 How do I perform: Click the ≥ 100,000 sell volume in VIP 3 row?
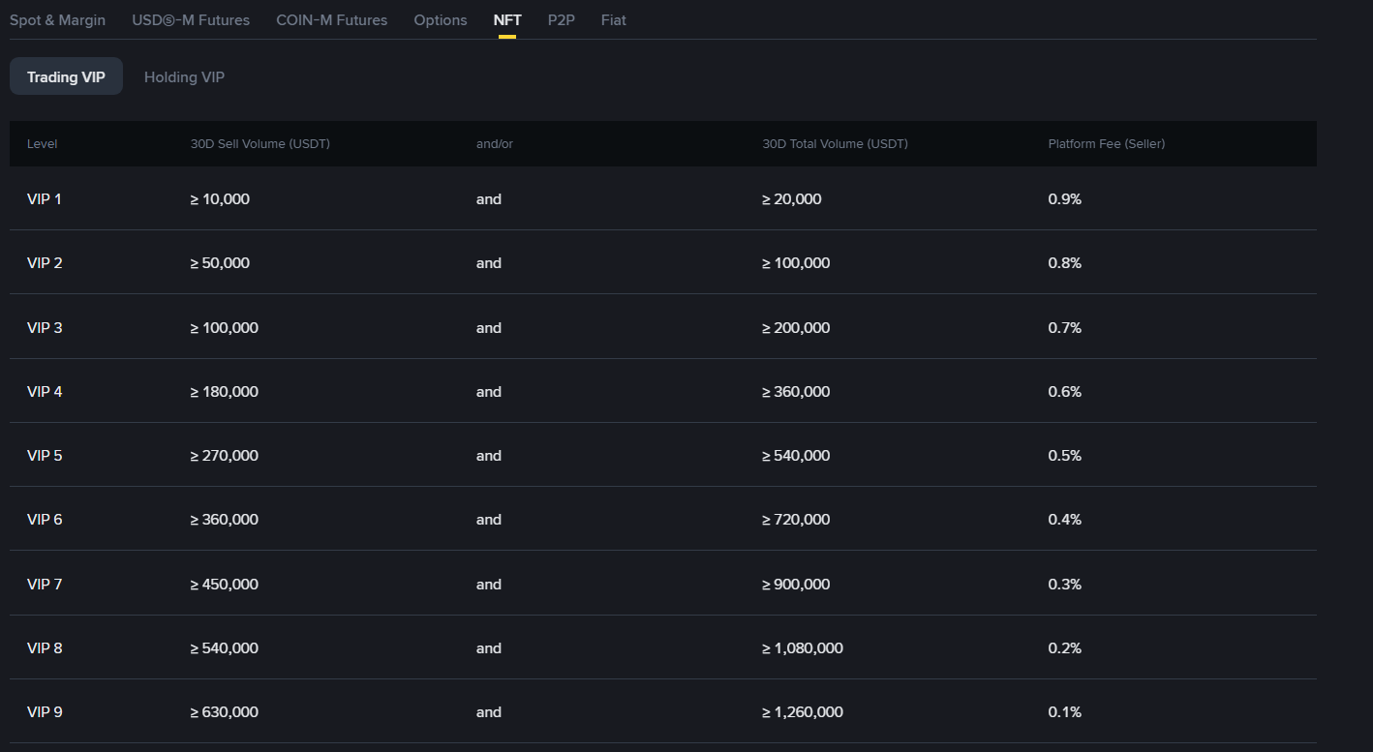(225, 327)
